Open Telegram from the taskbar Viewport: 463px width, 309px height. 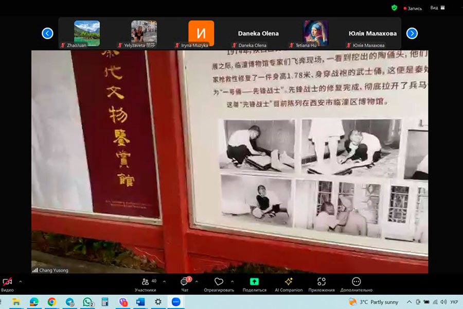(69, 302)
